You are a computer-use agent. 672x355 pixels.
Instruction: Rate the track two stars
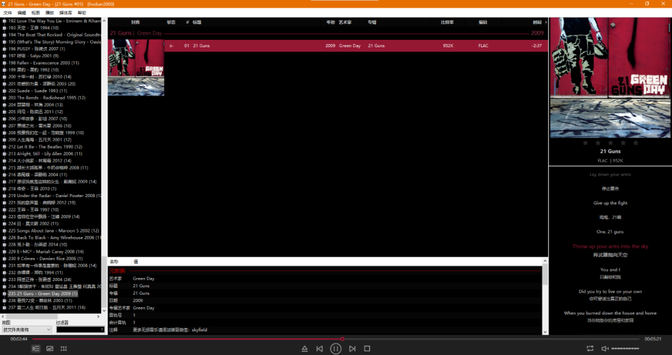(x=598, y=143)
